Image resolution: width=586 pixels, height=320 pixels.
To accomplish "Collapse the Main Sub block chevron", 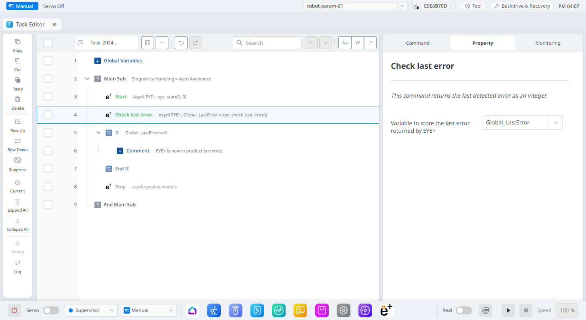I will click(x=87, y=79).
